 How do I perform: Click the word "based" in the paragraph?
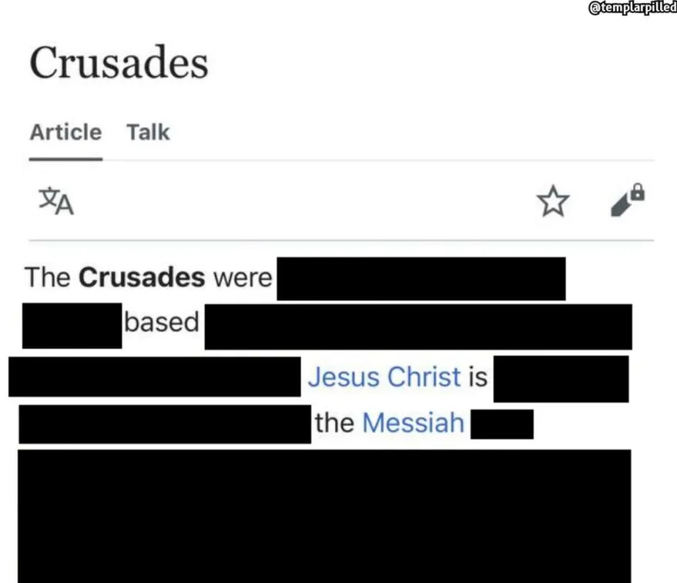(x=162, y=323)
